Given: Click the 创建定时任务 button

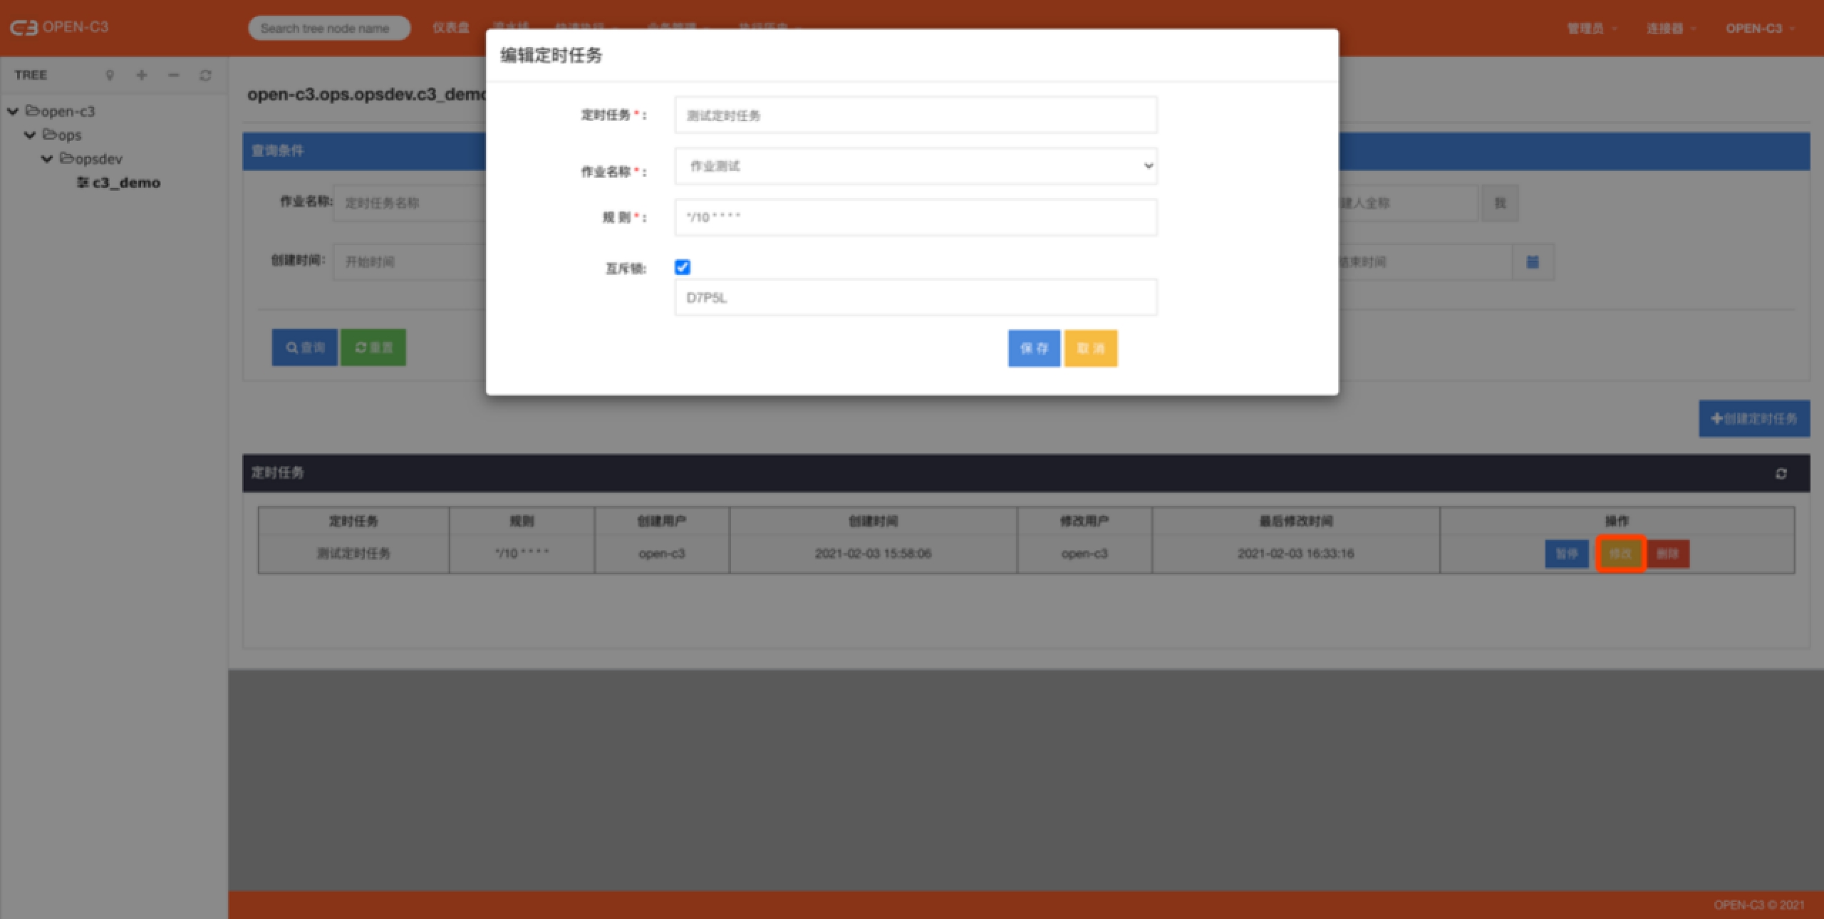Looking at the screenshot, I should tap(1753, 419).
